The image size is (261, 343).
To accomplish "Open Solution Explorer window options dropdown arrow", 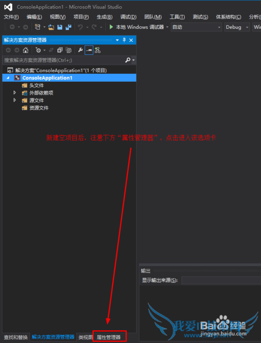I will pyautogui.click(x=117, y=40).
